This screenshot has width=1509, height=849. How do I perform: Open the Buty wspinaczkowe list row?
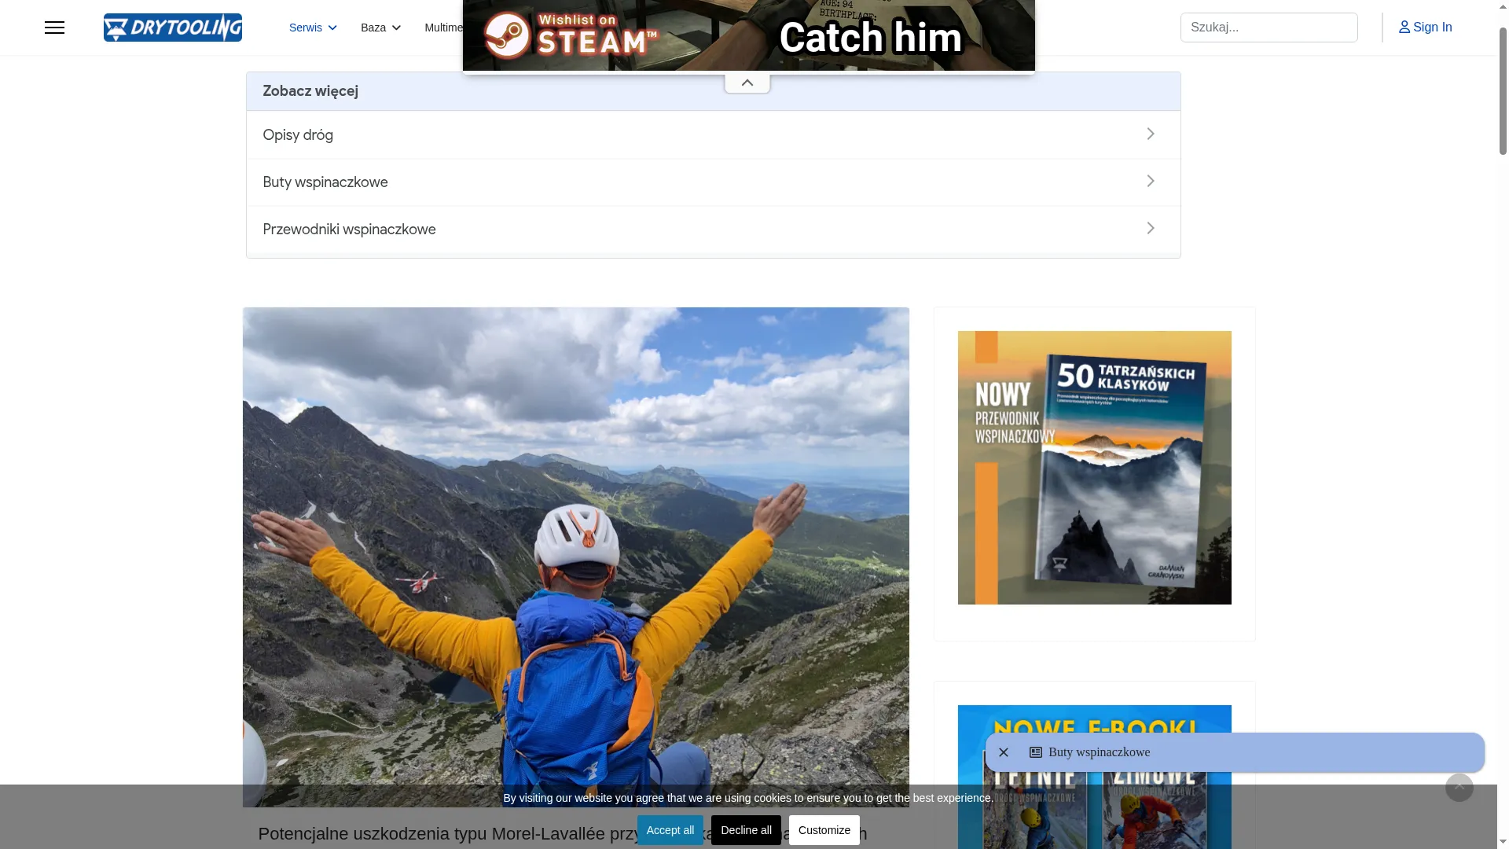click(713, 182)
